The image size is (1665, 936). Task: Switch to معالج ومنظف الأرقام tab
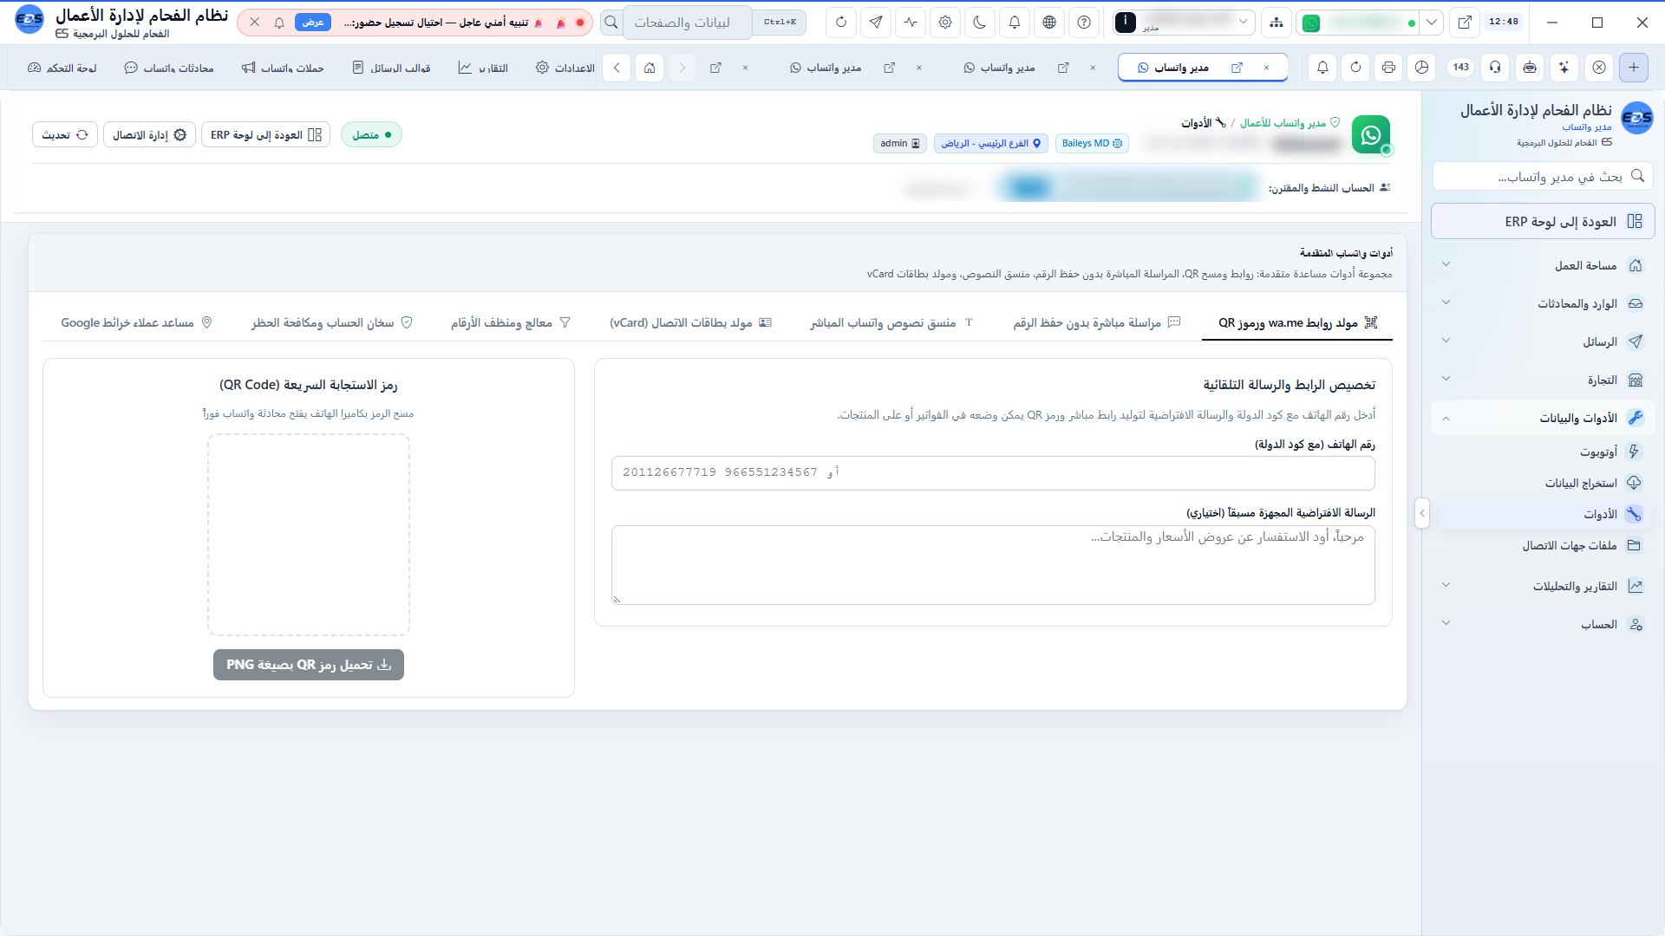pyautogui.click(x=510, y=322)
